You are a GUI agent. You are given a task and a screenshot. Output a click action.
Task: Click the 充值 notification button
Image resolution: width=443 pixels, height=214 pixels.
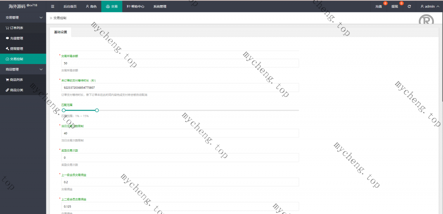click(x=379, y=6)
